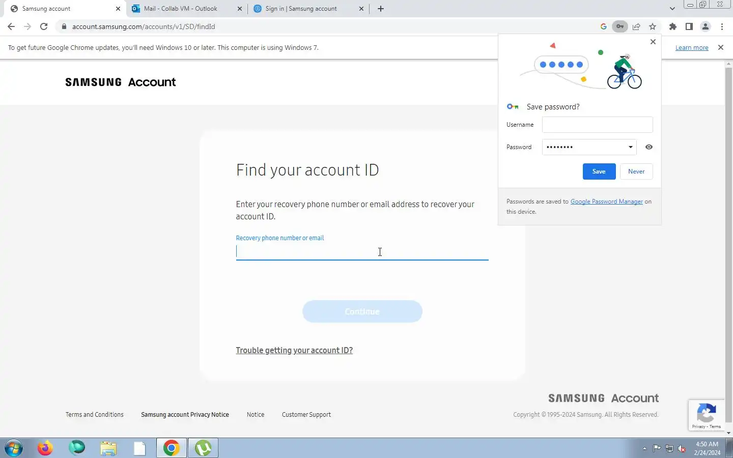Open the Chrome profile avatar
Viewport: 733px width, 458px height.
click(706, 26)
